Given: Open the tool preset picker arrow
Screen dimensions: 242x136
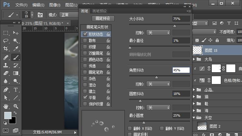Looking at the screenshot, I should pos(17,15).
